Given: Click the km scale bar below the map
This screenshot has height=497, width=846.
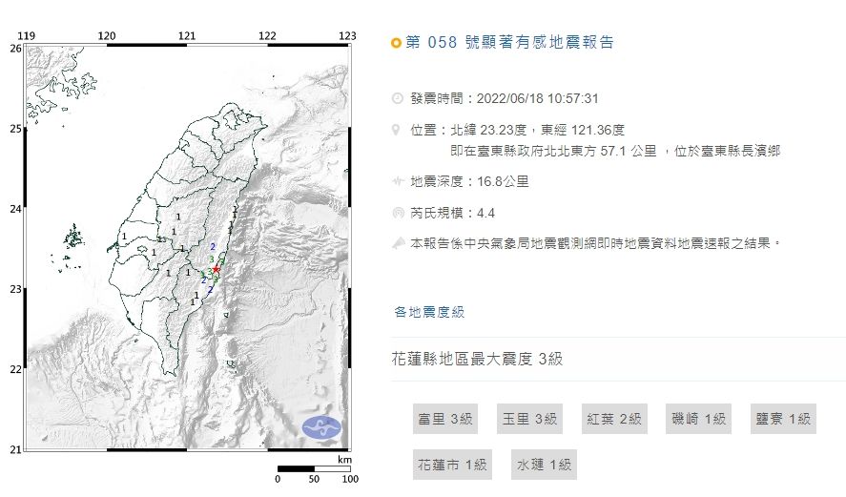Looking at the screenshot, I should 314,468.
